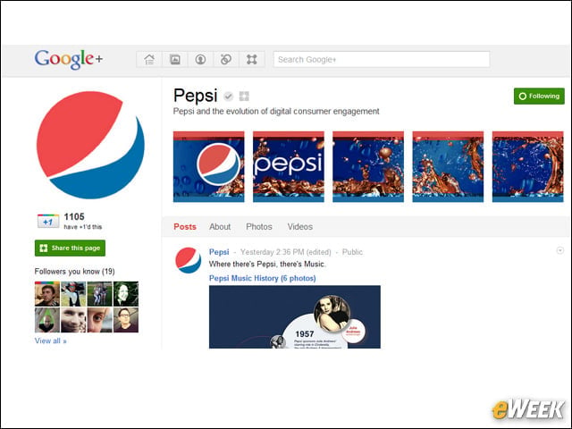This screenshot has height=429, width=572.
Task: Switch to the Posts tab
Action: coord(185,226)
